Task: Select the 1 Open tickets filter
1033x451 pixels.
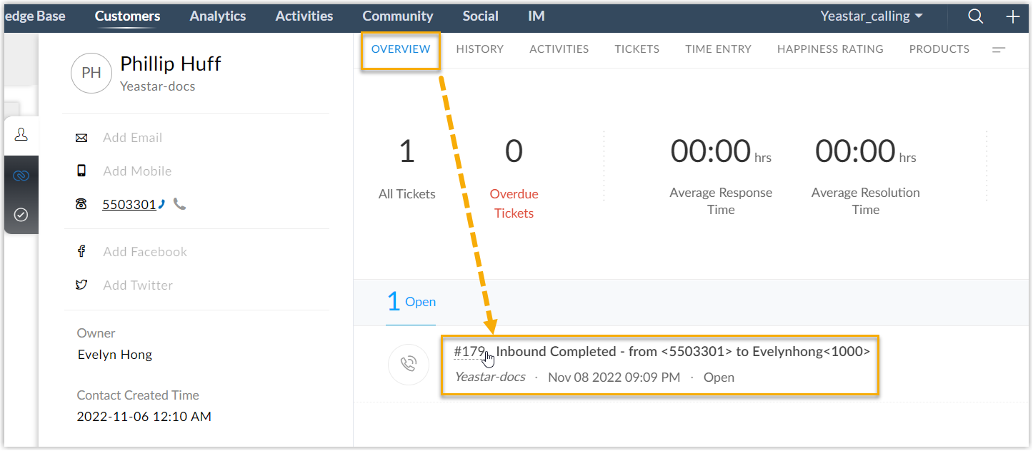Action: coord(411,302)
